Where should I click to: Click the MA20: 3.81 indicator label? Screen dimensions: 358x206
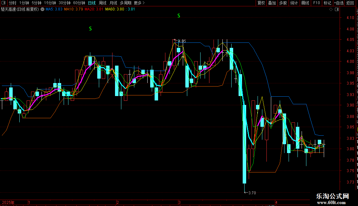coord(94,10)
